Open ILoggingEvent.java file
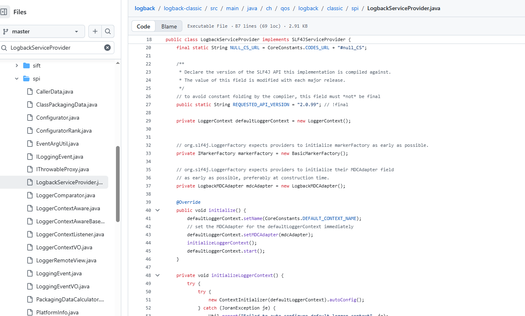The width and height of the screenshot is (525, 316). click(60, 157)
